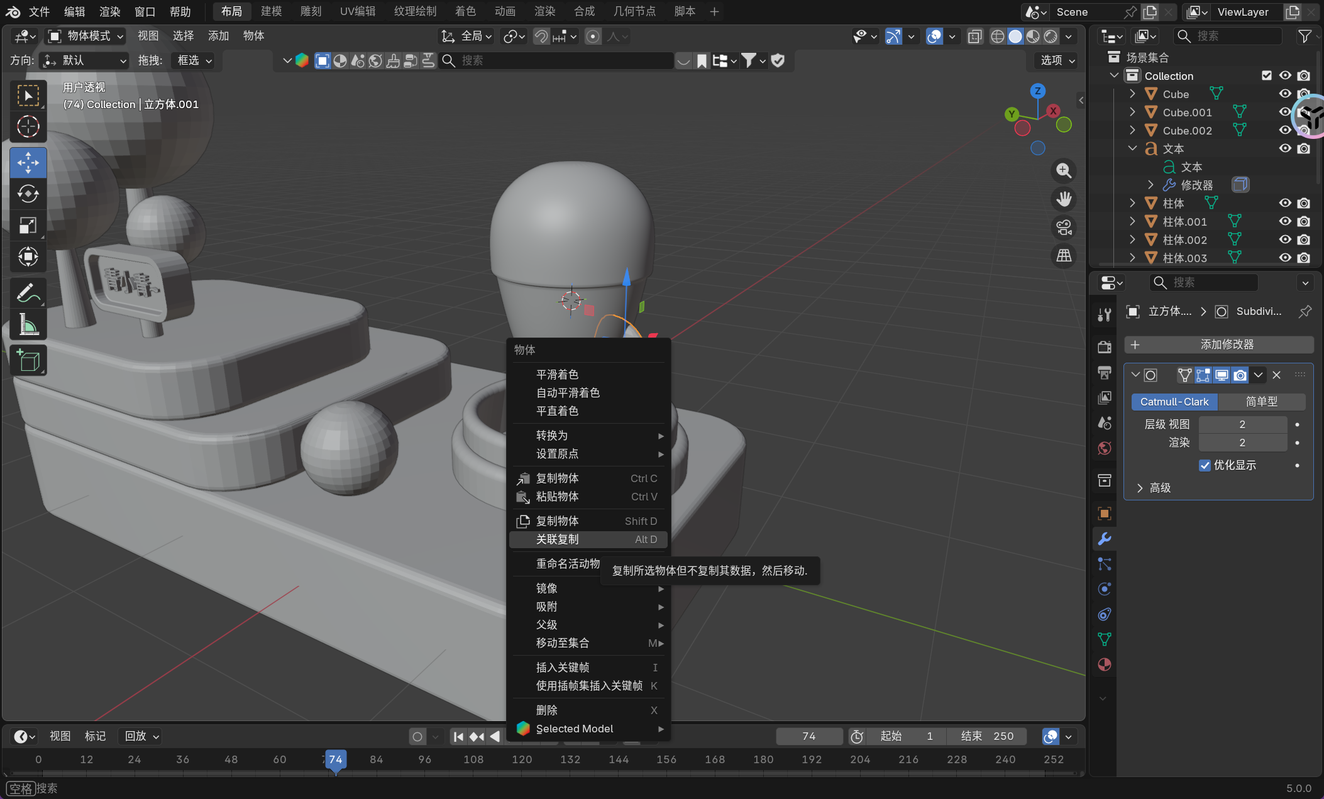The image size is (1324, 799).
Task: Click the 层级 视图 value field
Action: pos(1242,424)
